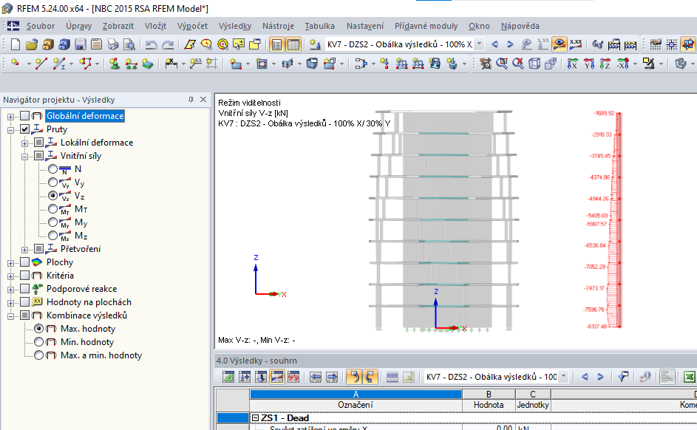Viewport: 697px width, 430px height.
Task: Expand Lokální deformace node
Action: click(25, 143)
